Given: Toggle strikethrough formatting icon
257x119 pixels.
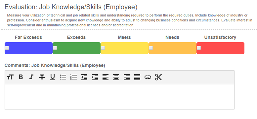Looking at the screenshot, I should [x=42, y=77].
